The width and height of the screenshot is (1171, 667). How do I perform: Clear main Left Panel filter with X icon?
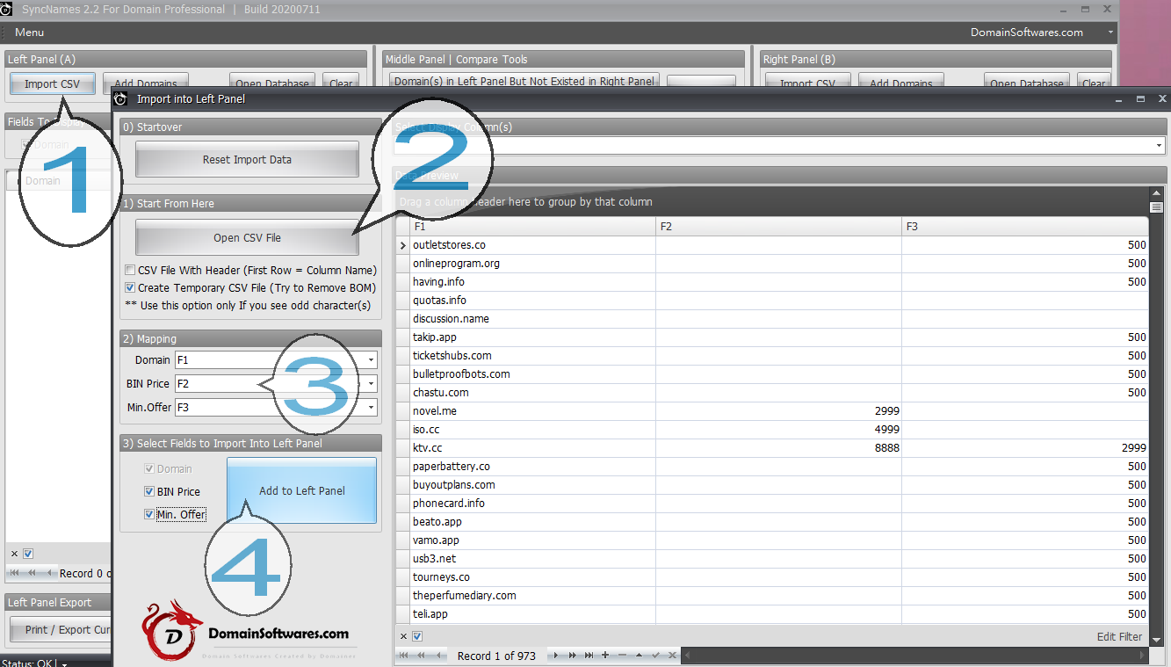click(15, 554)
